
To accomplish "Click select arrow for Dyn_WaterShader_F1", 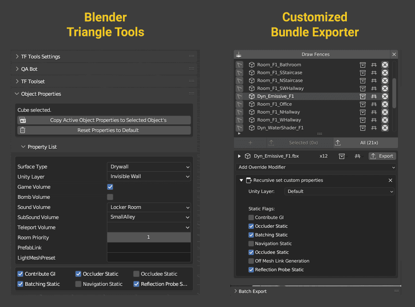I will [240, 128].
